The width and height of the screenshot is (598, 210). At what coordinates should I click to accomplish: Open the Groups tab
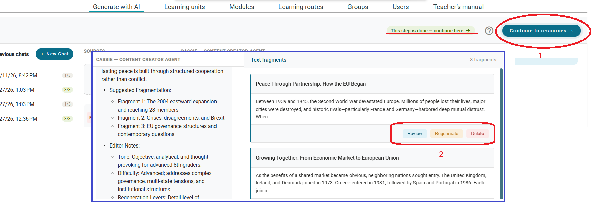358,7
